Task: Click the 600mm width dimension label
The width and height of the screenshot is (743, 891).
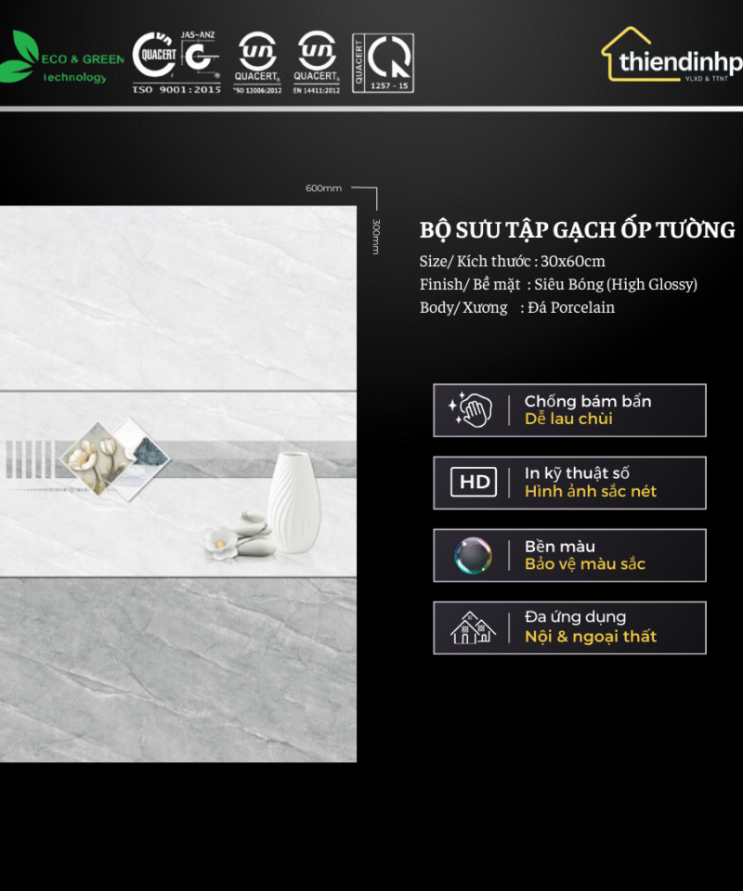Action: pos(323,188)
